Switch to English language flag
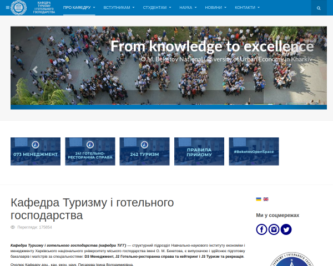333x266 pixels. pos(266,199)
